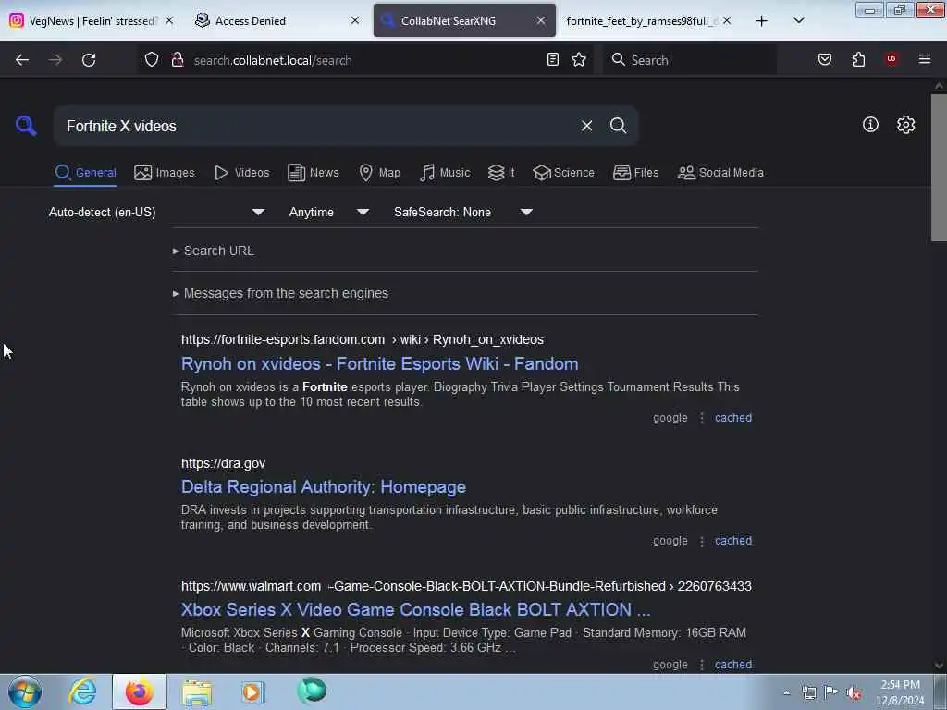
Task: Select the News search category
Action: 313,173
